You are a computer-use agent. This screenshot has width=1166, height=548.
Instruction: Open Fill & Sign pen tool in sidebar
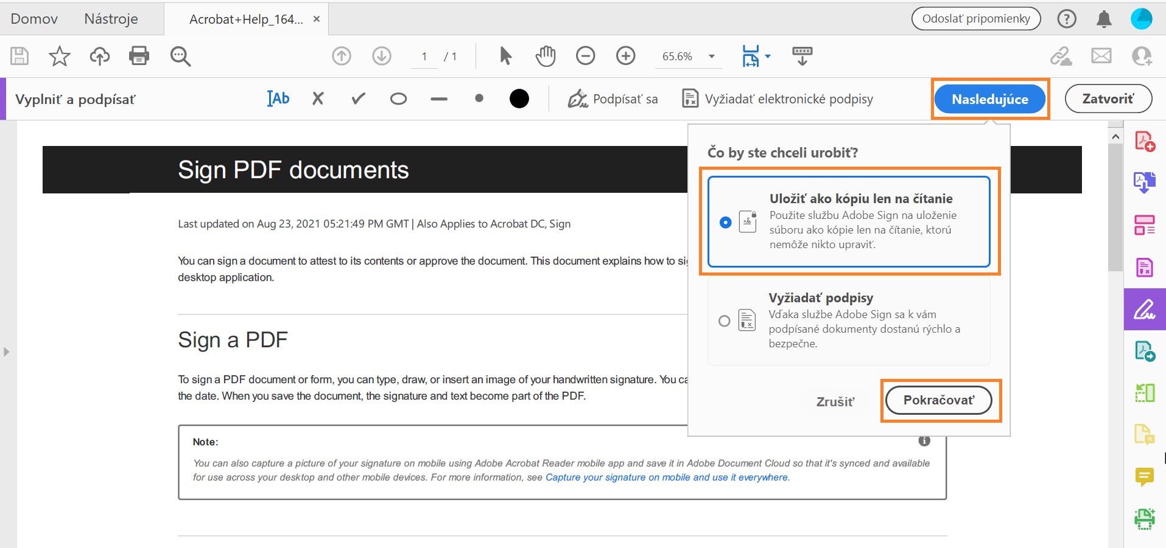[x=1145, y=310]
